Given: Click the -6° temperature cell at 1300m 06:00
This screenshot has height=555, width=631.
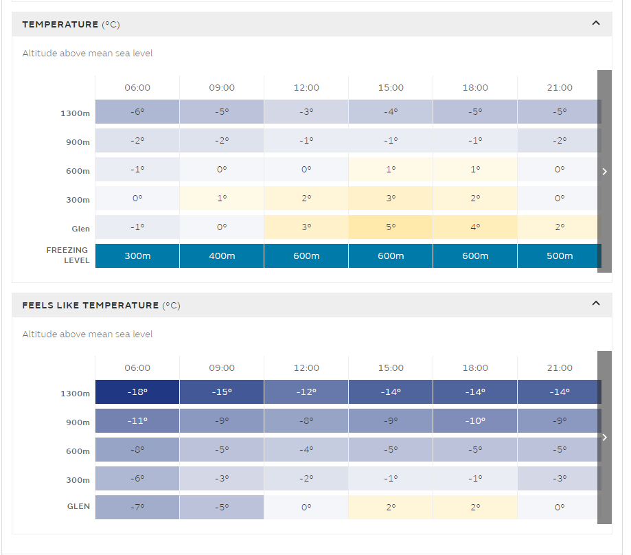Looking at the screenshot, I should pyautogui.click(x=137, y=111).
